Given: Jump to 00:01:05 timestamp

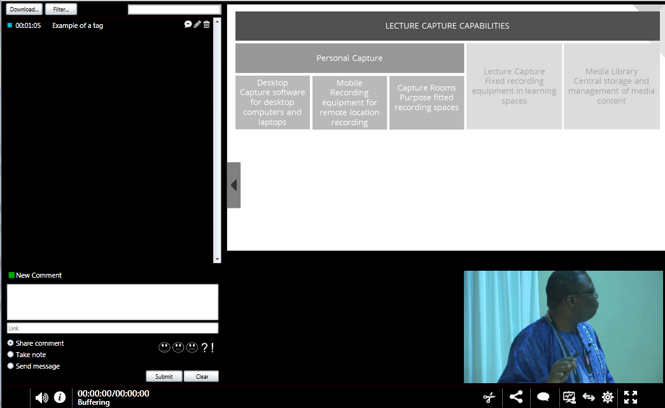Looking at the screenshot, I should [x=28, y=25].
